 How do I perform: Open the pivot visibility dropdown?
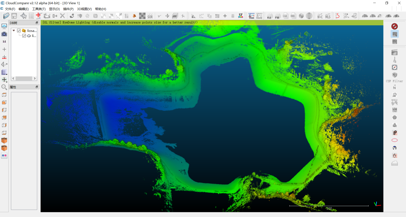[x=4, y=80]
